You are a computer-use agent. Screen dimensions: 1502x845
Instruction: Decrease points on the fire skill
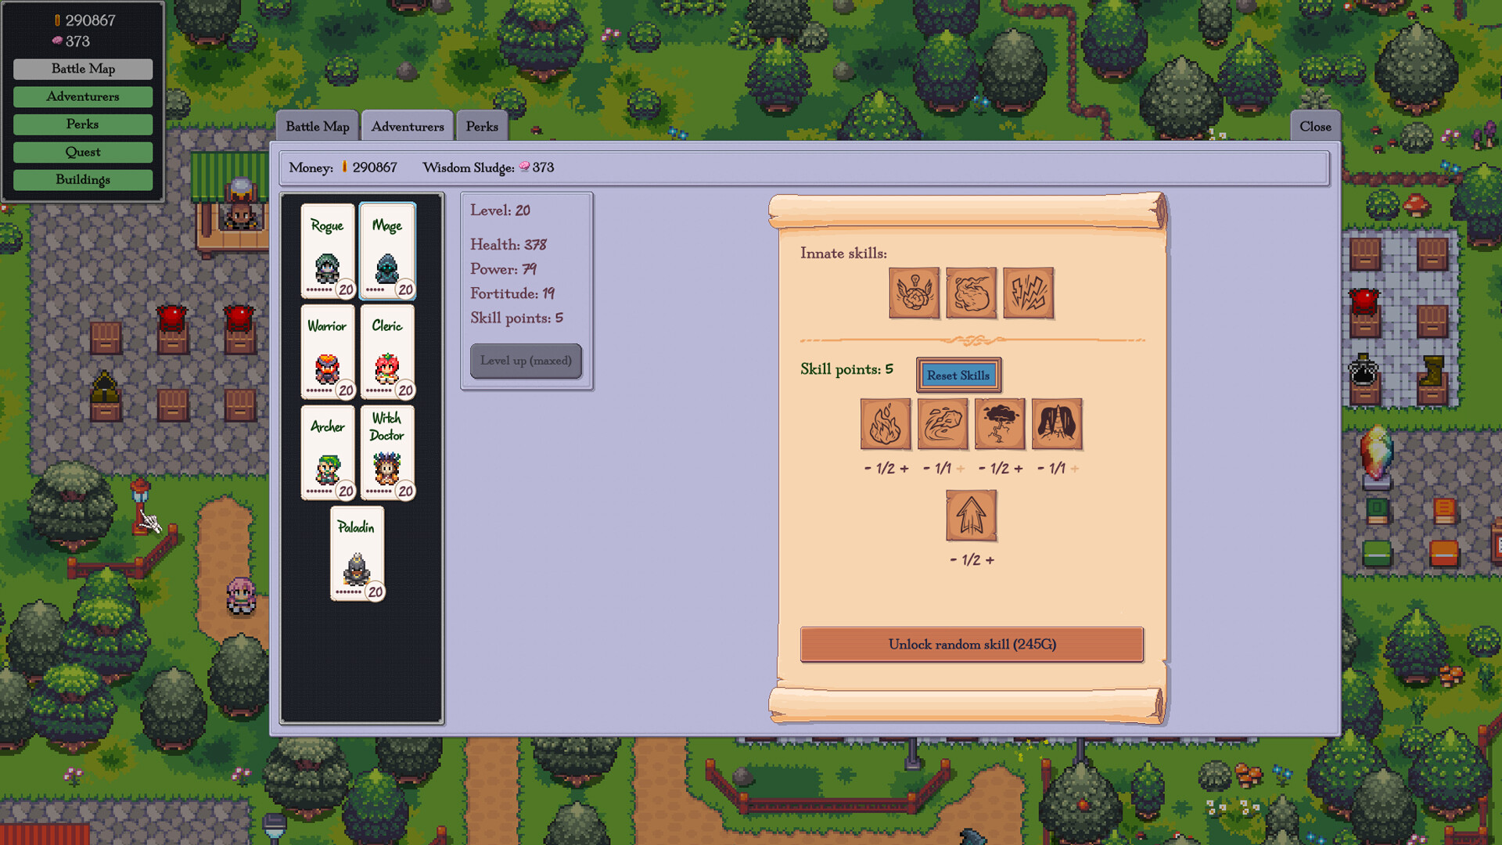click(868, 469)
